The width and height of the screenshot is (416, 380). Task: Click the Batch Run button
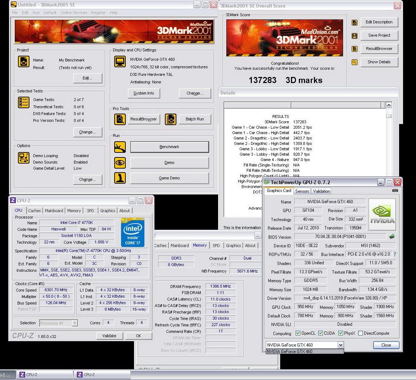(x=195, y=119)
